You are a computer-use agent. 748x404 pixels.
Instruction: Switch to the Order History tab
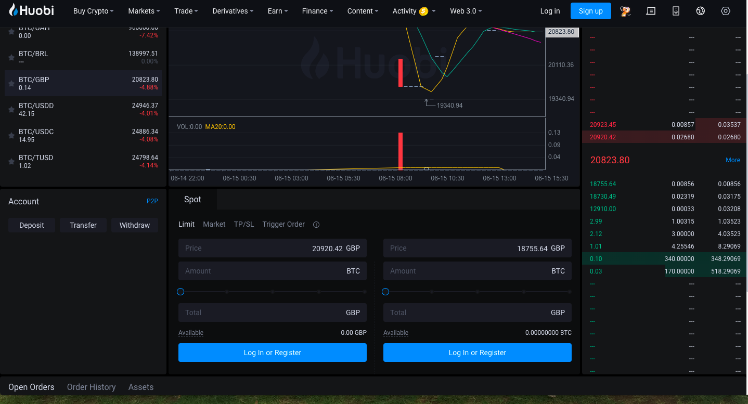(92, 387)
